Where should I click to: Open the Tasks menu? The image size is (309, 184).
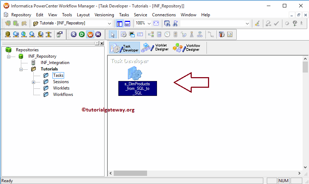tap(124, 15)
